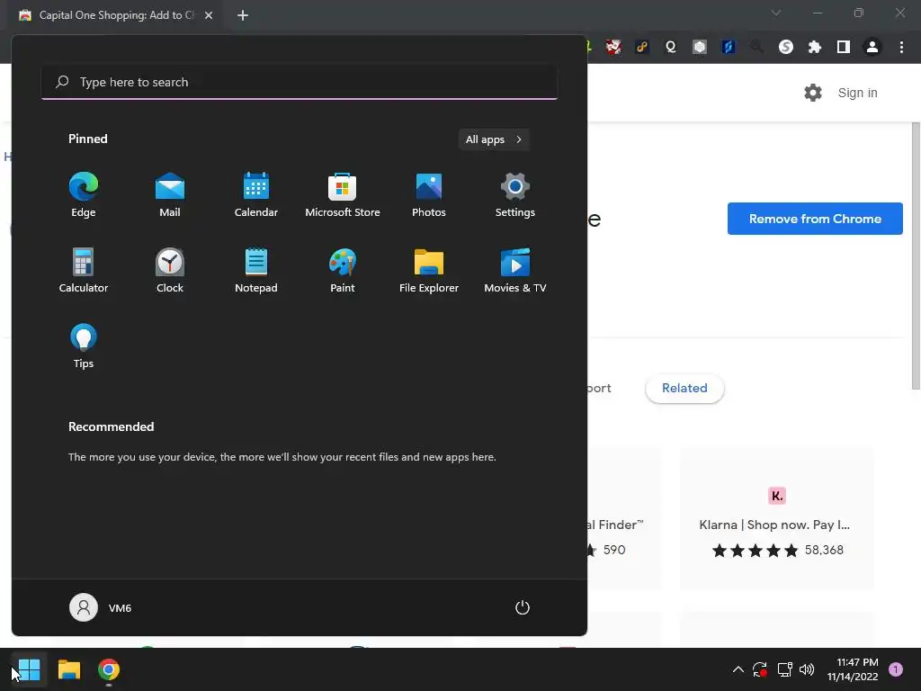
Task: Launch the Photos app
Action: [x=429, y=195]
